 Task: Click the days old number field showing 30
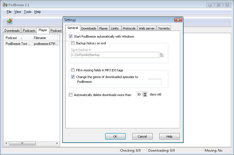tap(140, 95)
